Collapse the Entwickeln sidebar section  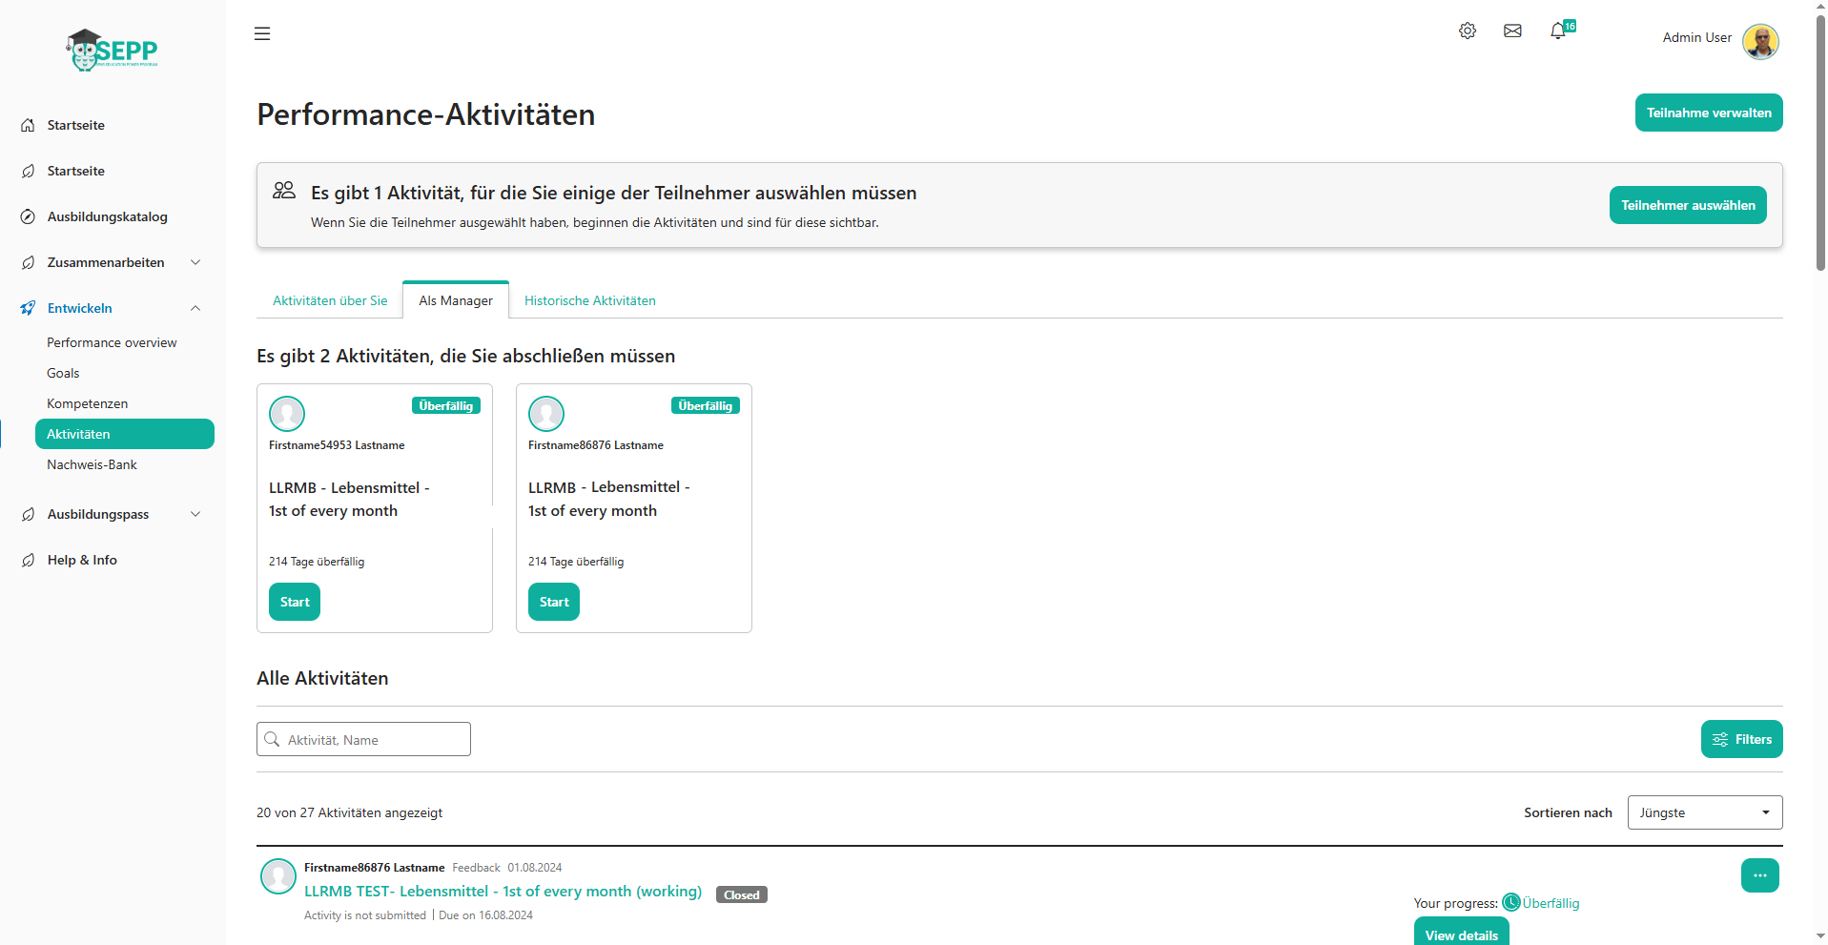point(195,308)
